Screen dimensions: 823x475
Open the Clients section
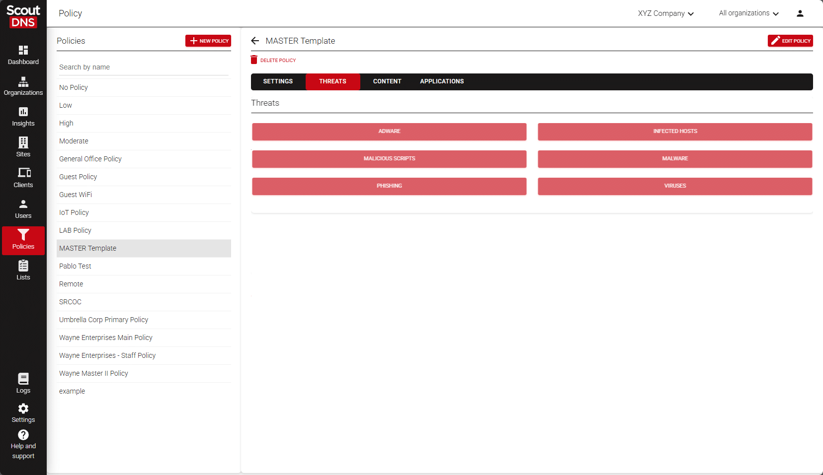(23, 178)
